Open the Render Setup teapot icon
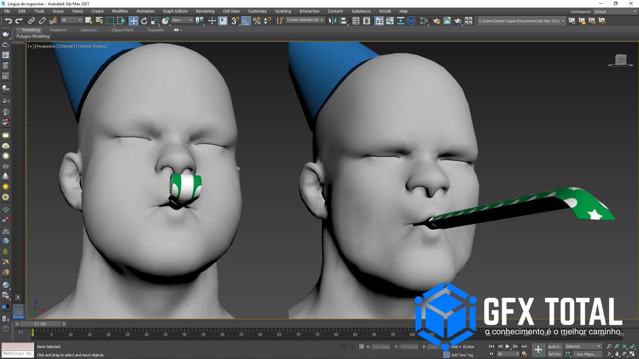The image size is (639, 359). point(436,21)
